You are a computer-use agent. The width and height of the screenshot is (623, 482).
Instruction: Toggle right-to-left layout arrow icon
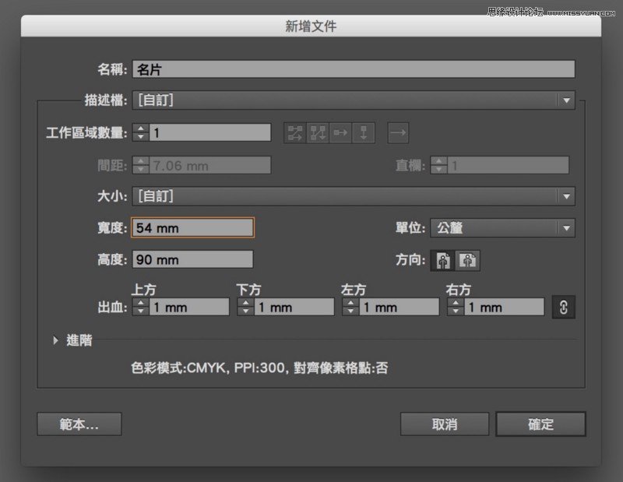(x=398, y=132)
